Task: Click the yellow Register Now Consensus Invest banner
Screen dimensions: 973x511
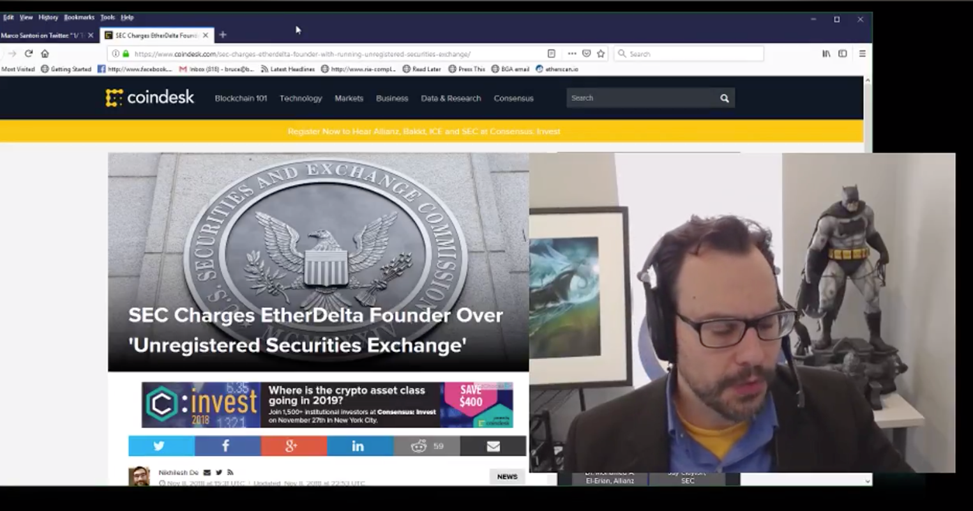Action: click(424, 131)
